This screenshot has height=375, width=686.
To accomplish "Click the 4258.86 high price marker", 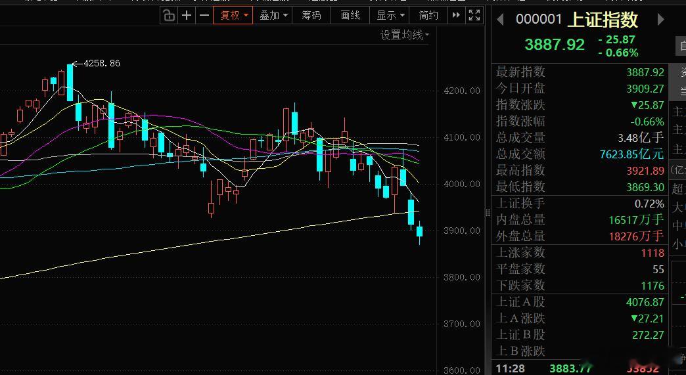I will 101,63.
